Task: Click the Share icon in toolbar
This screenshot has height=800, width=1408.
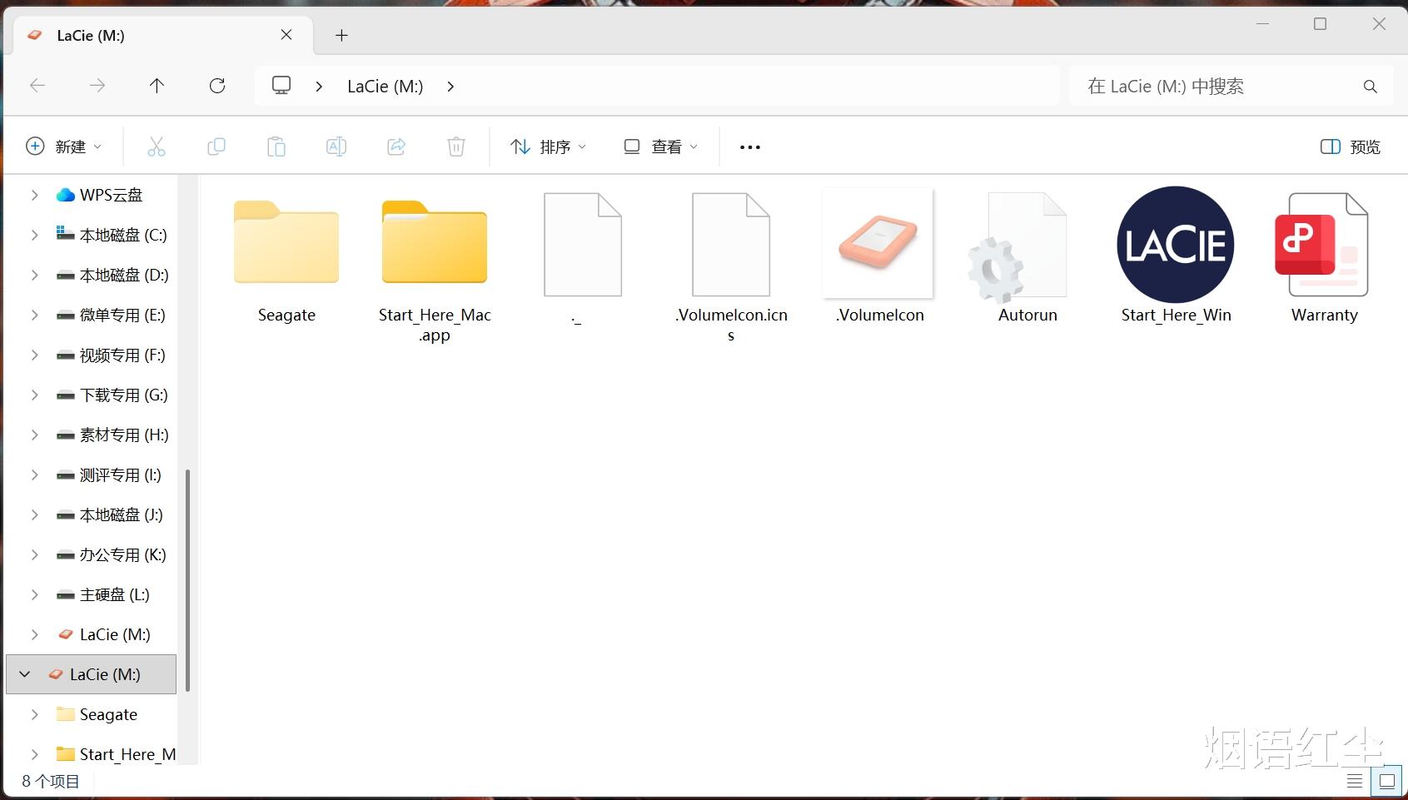Action: (x=396, y=147)
